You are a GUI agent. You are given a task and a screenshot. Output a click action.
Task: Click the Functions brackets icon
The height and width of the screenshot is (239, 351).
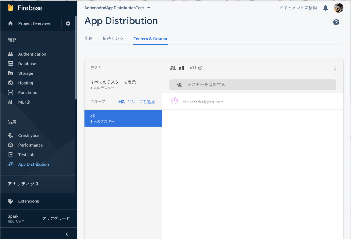click(x=11, y=92)
